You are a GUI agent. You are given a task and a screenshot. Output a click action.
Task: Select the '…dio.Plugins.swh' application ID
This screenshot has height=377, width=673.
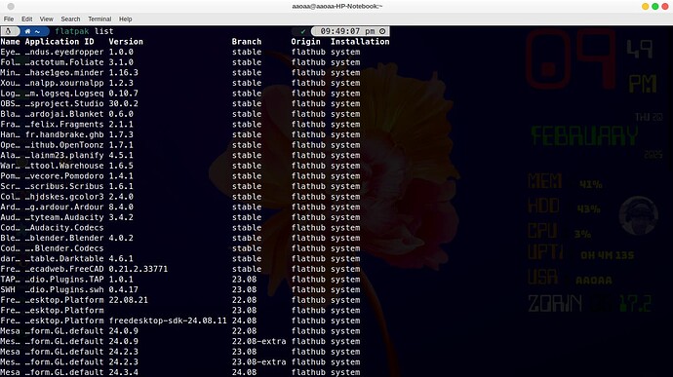[64, 289]
